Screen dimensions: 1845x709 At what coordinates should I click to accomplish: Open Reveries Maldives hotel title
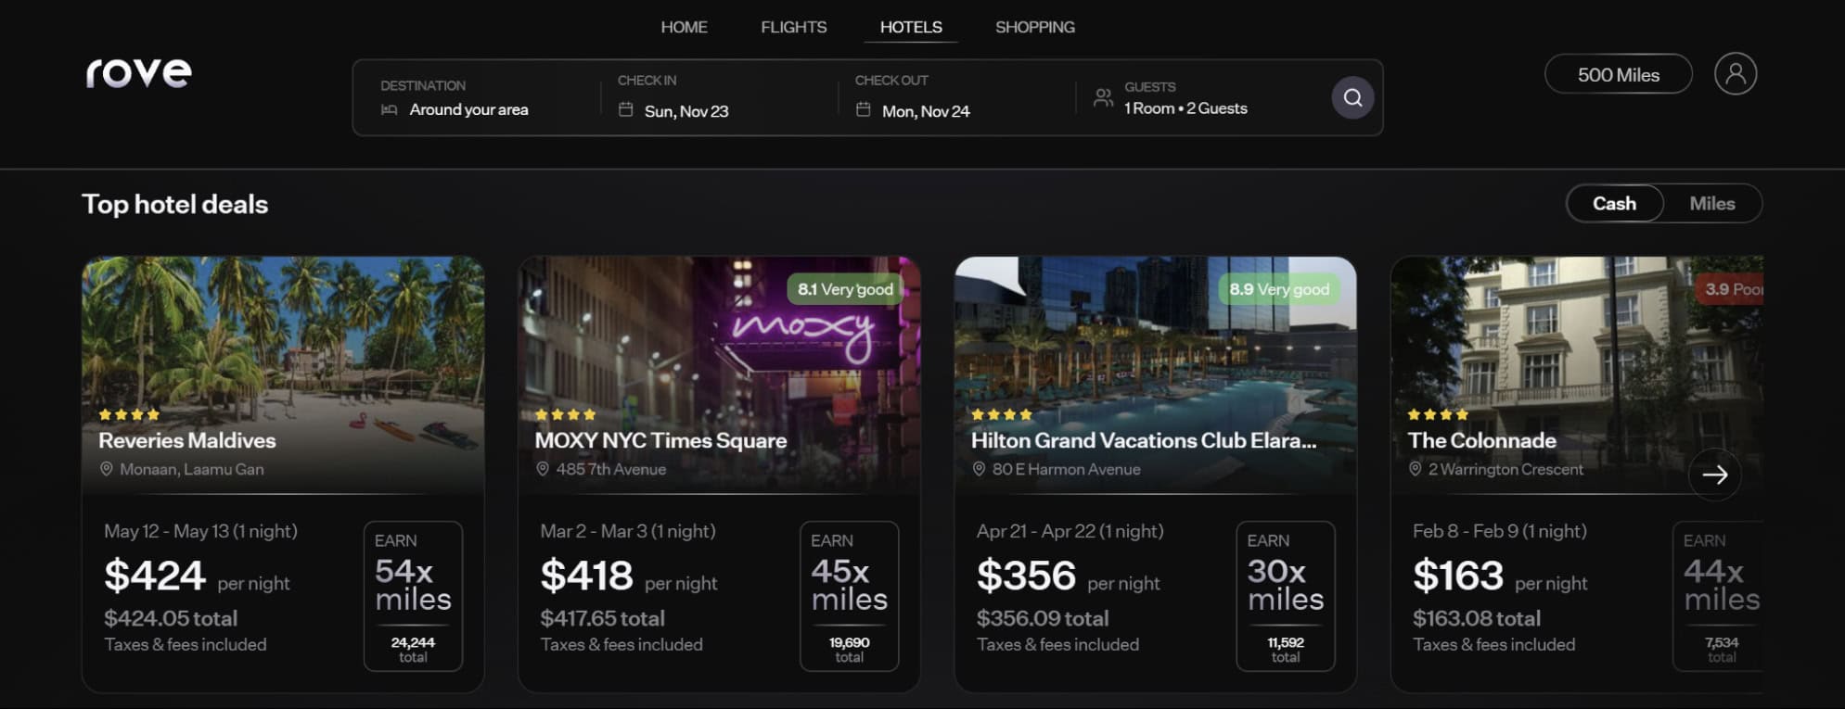pos(187,440)
